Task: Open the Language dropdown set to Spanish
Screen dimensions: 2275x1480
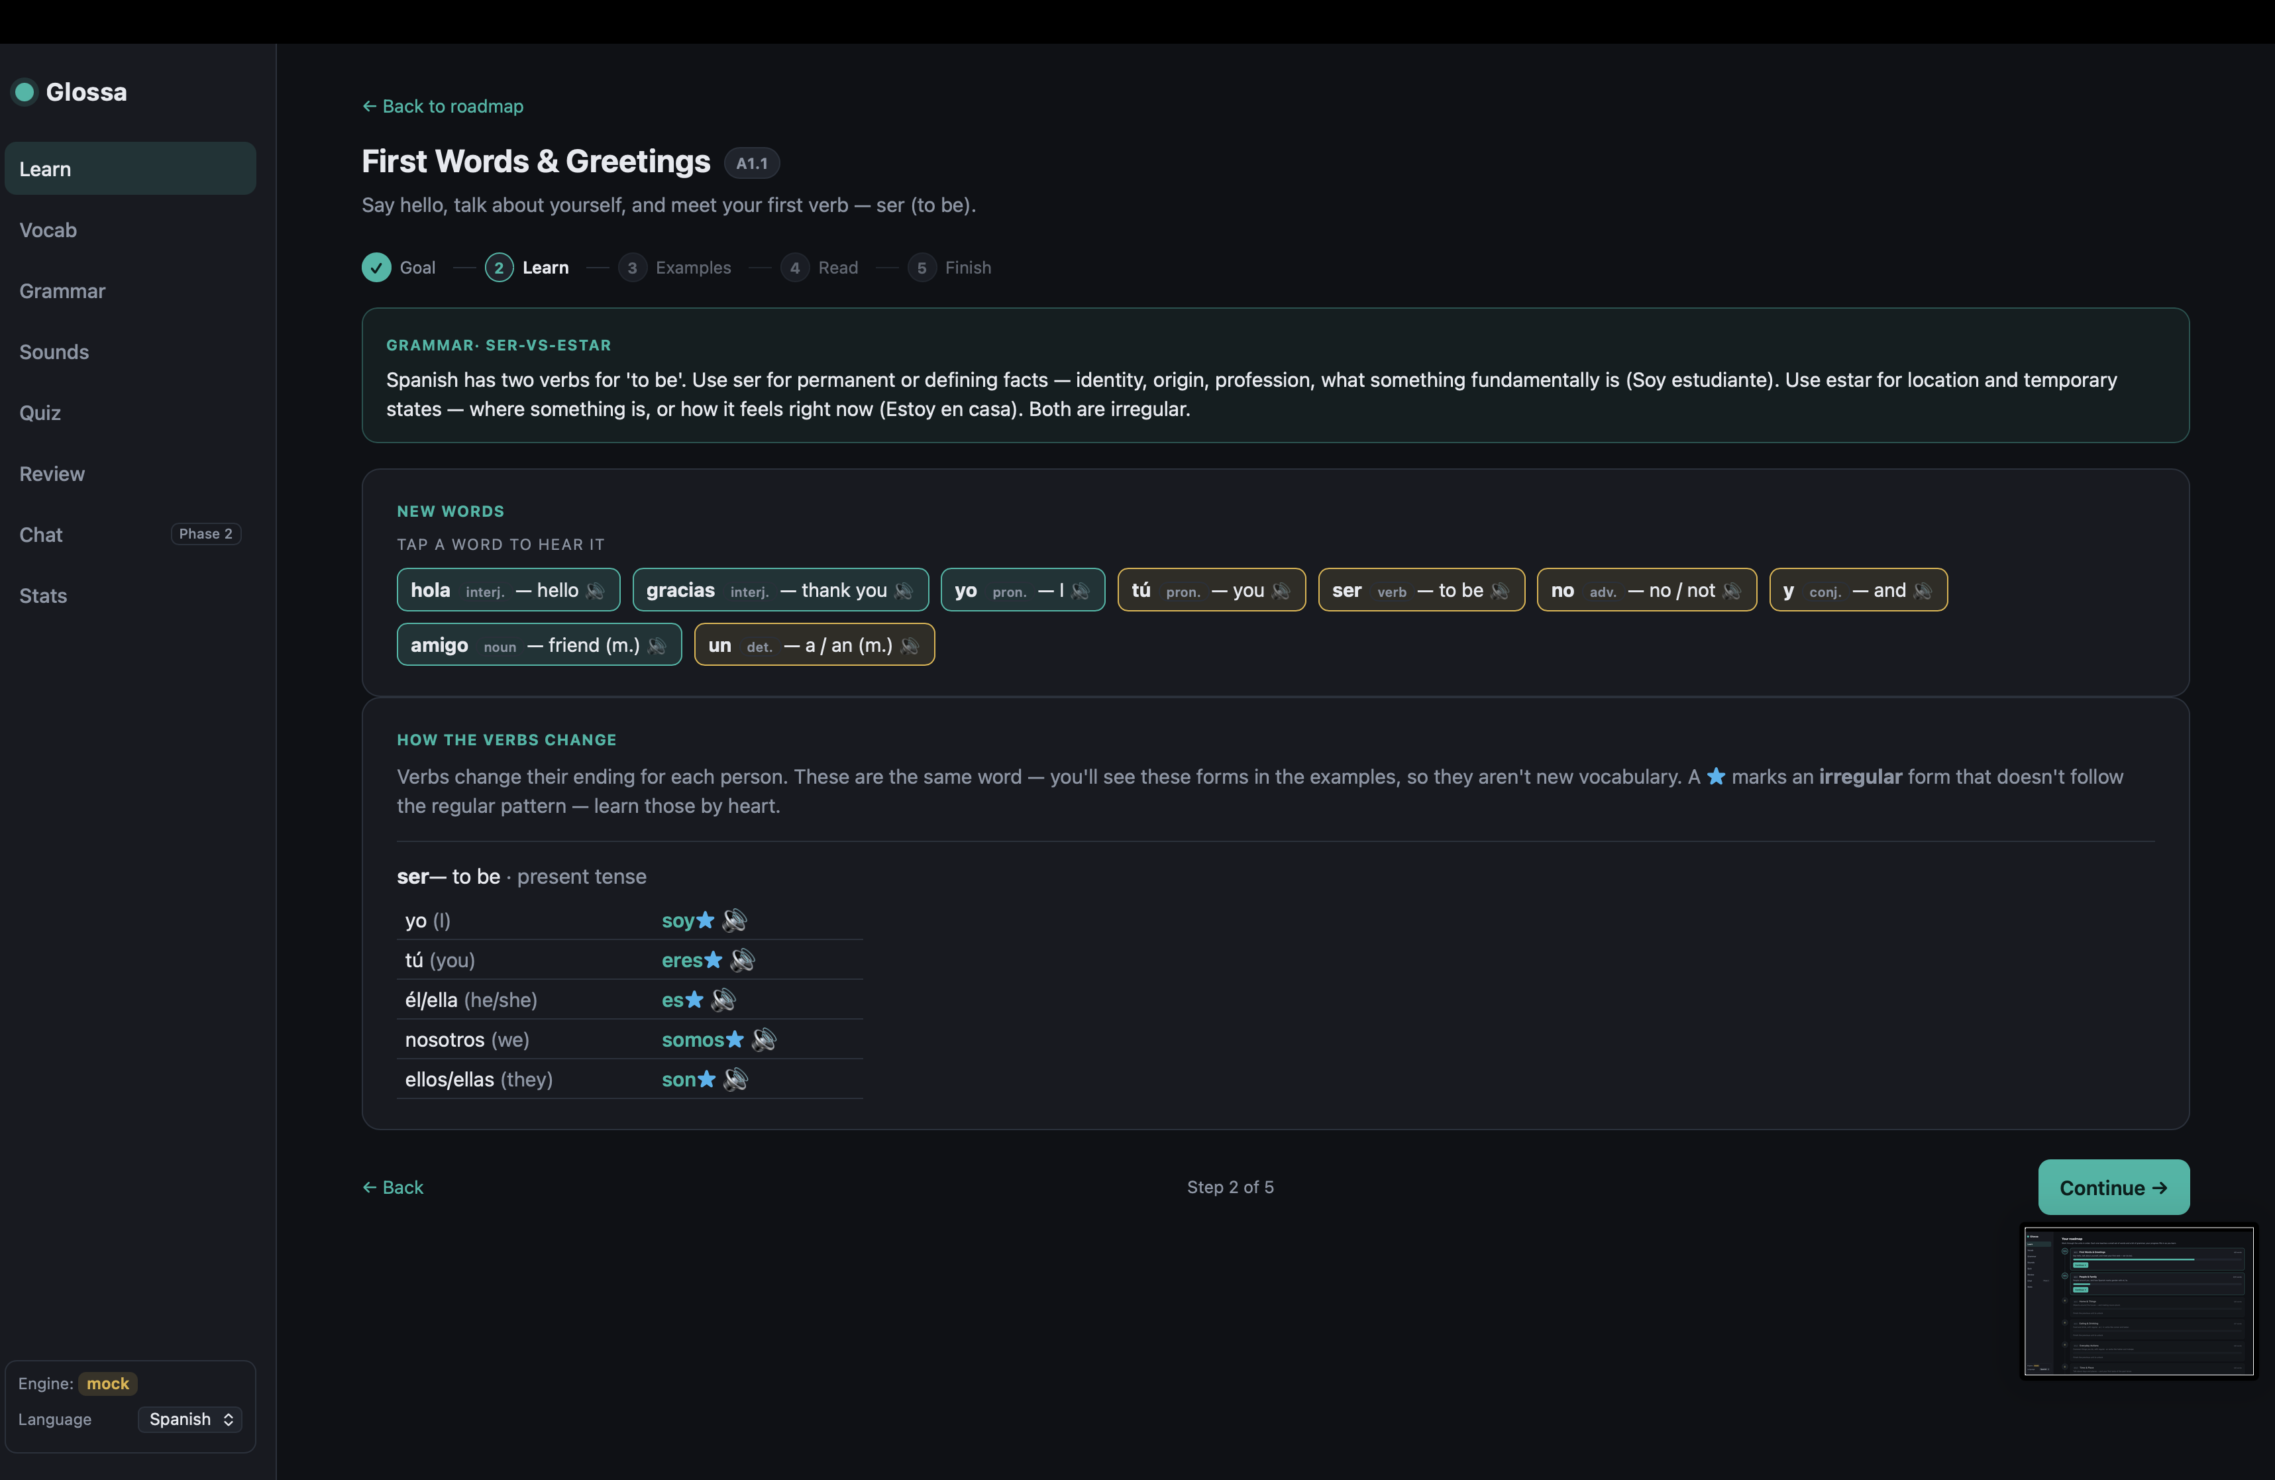Action: tap(190, 1419)
